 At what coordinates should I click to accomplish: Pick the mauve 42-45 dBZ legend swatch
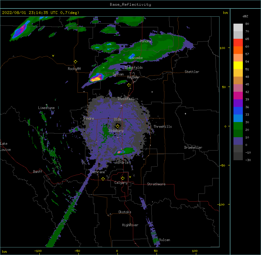click(x=238, y=88)
